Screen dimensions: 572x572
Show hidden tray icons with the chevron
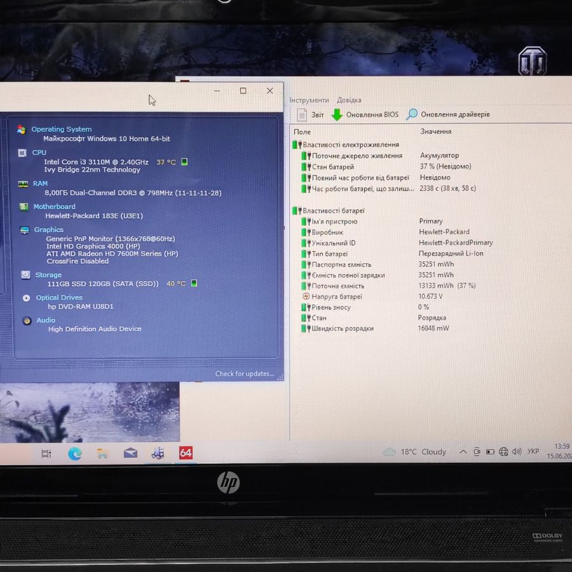[463, 452]
